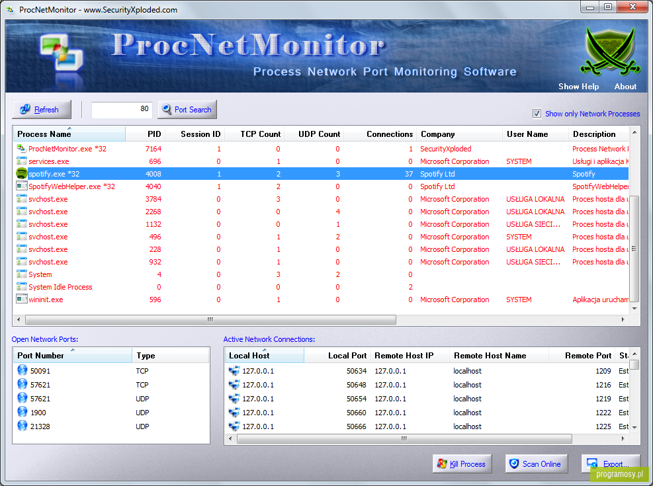
Task: Toggle Show only Network Processes checkbox
Action: [537, 114]
